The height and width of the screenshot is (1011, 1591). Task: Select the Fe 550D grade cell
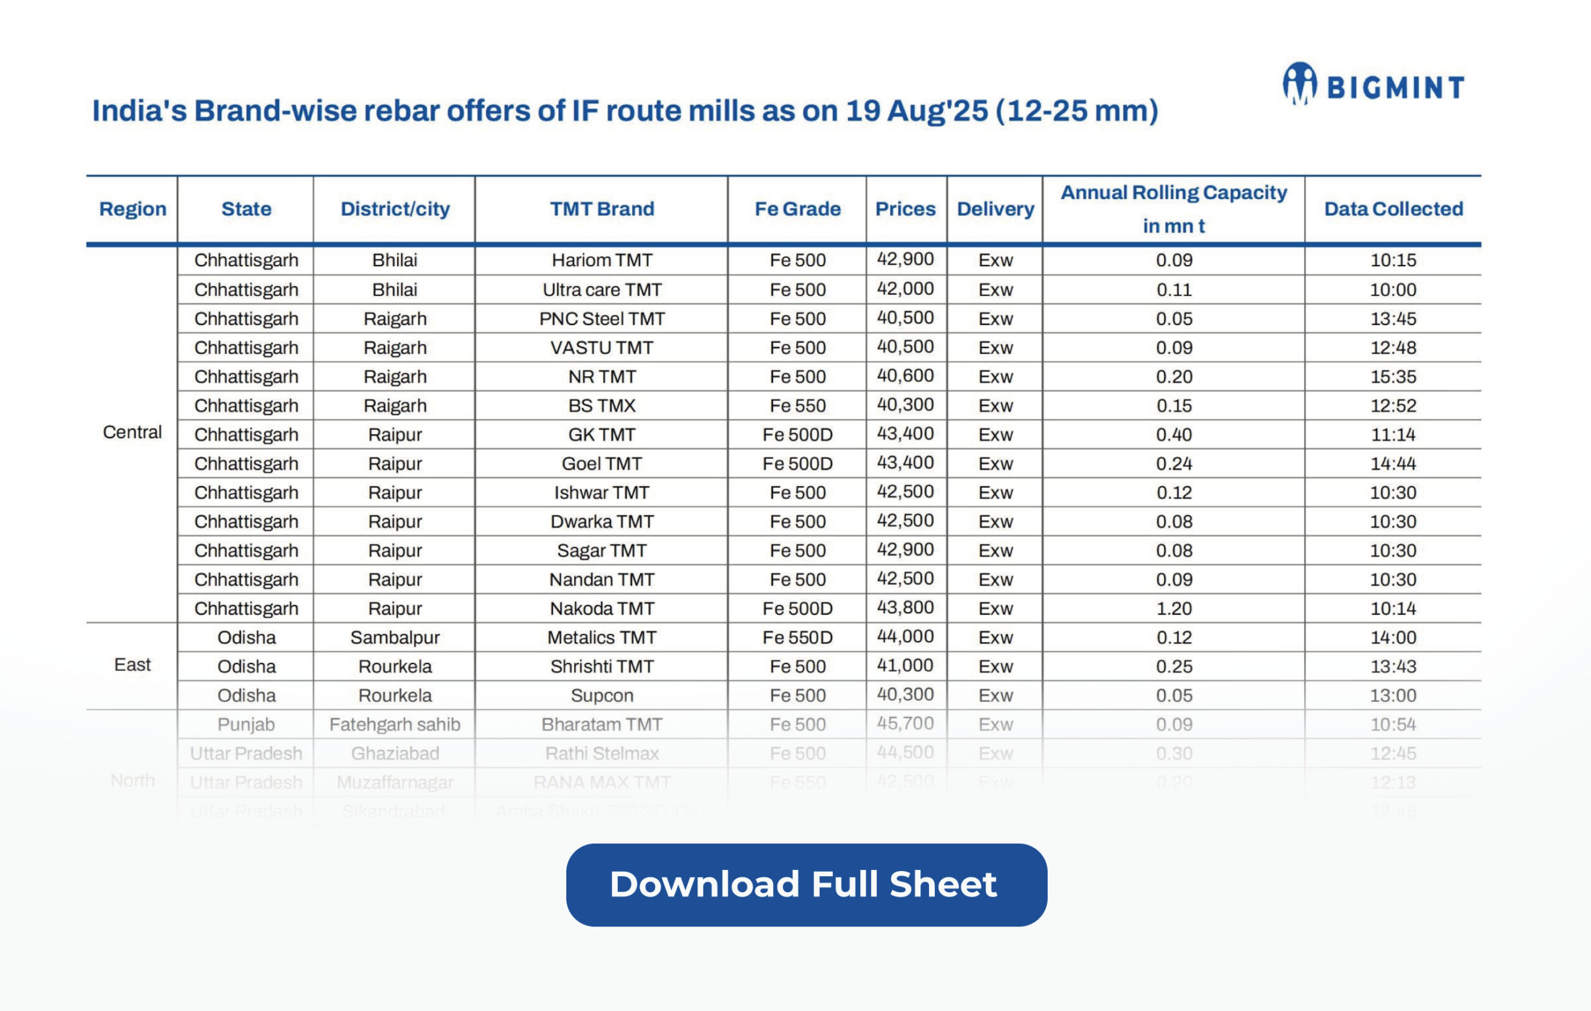[x=797, y=637]
